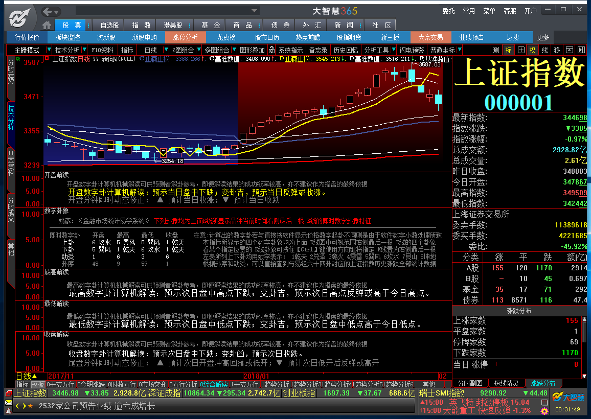The image size is (591, 419).
Task: Open dropdown arrow next to back button
Action: pyautogui.click(x=56, y=12)
